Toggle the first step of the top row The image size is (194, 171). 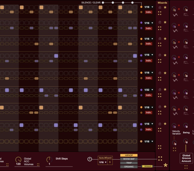pos(2,7)
